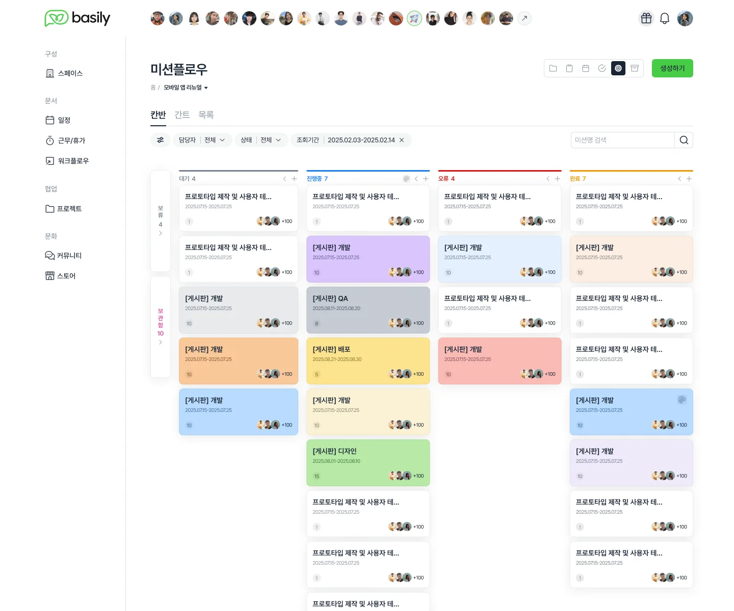734x611 pixels.
Task: Open 커뮤니티 in the sidebar
Action: pyautogui.click(x=63, y=256)
